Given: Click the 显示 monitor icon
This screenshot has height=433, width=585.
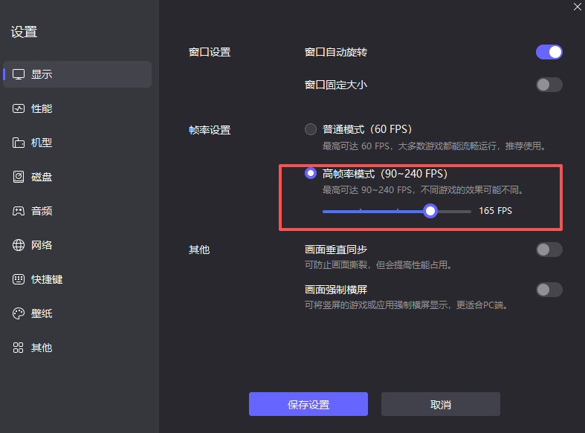Looking at the screenshot, I should (x=19, y=74).
